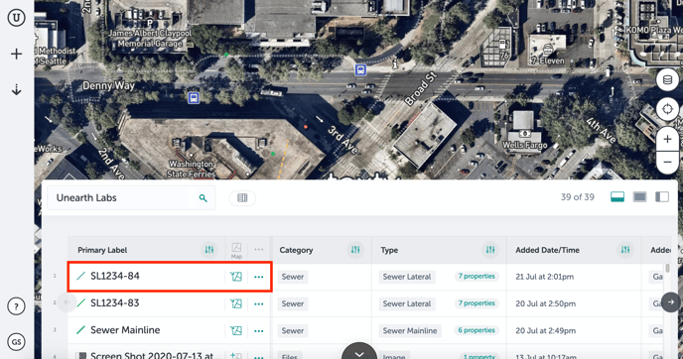Click the plus add icon in left sidebar
Viewport: 683px width, 359px height.
[17, 54]
